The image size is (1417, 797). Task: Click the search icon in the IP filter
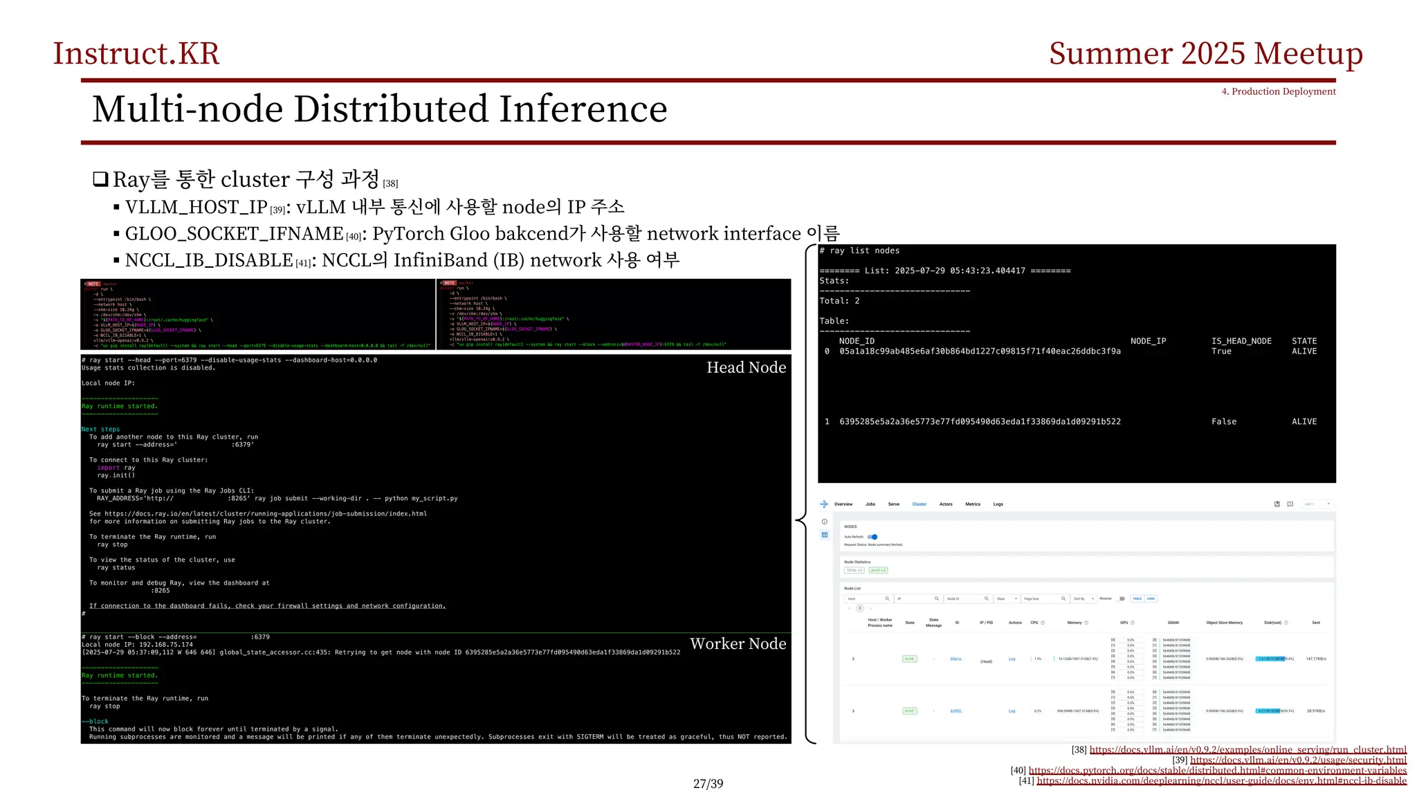[937, 598]
